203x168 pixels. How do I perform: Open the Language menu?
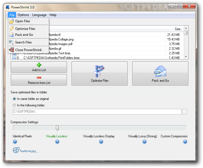39,15
